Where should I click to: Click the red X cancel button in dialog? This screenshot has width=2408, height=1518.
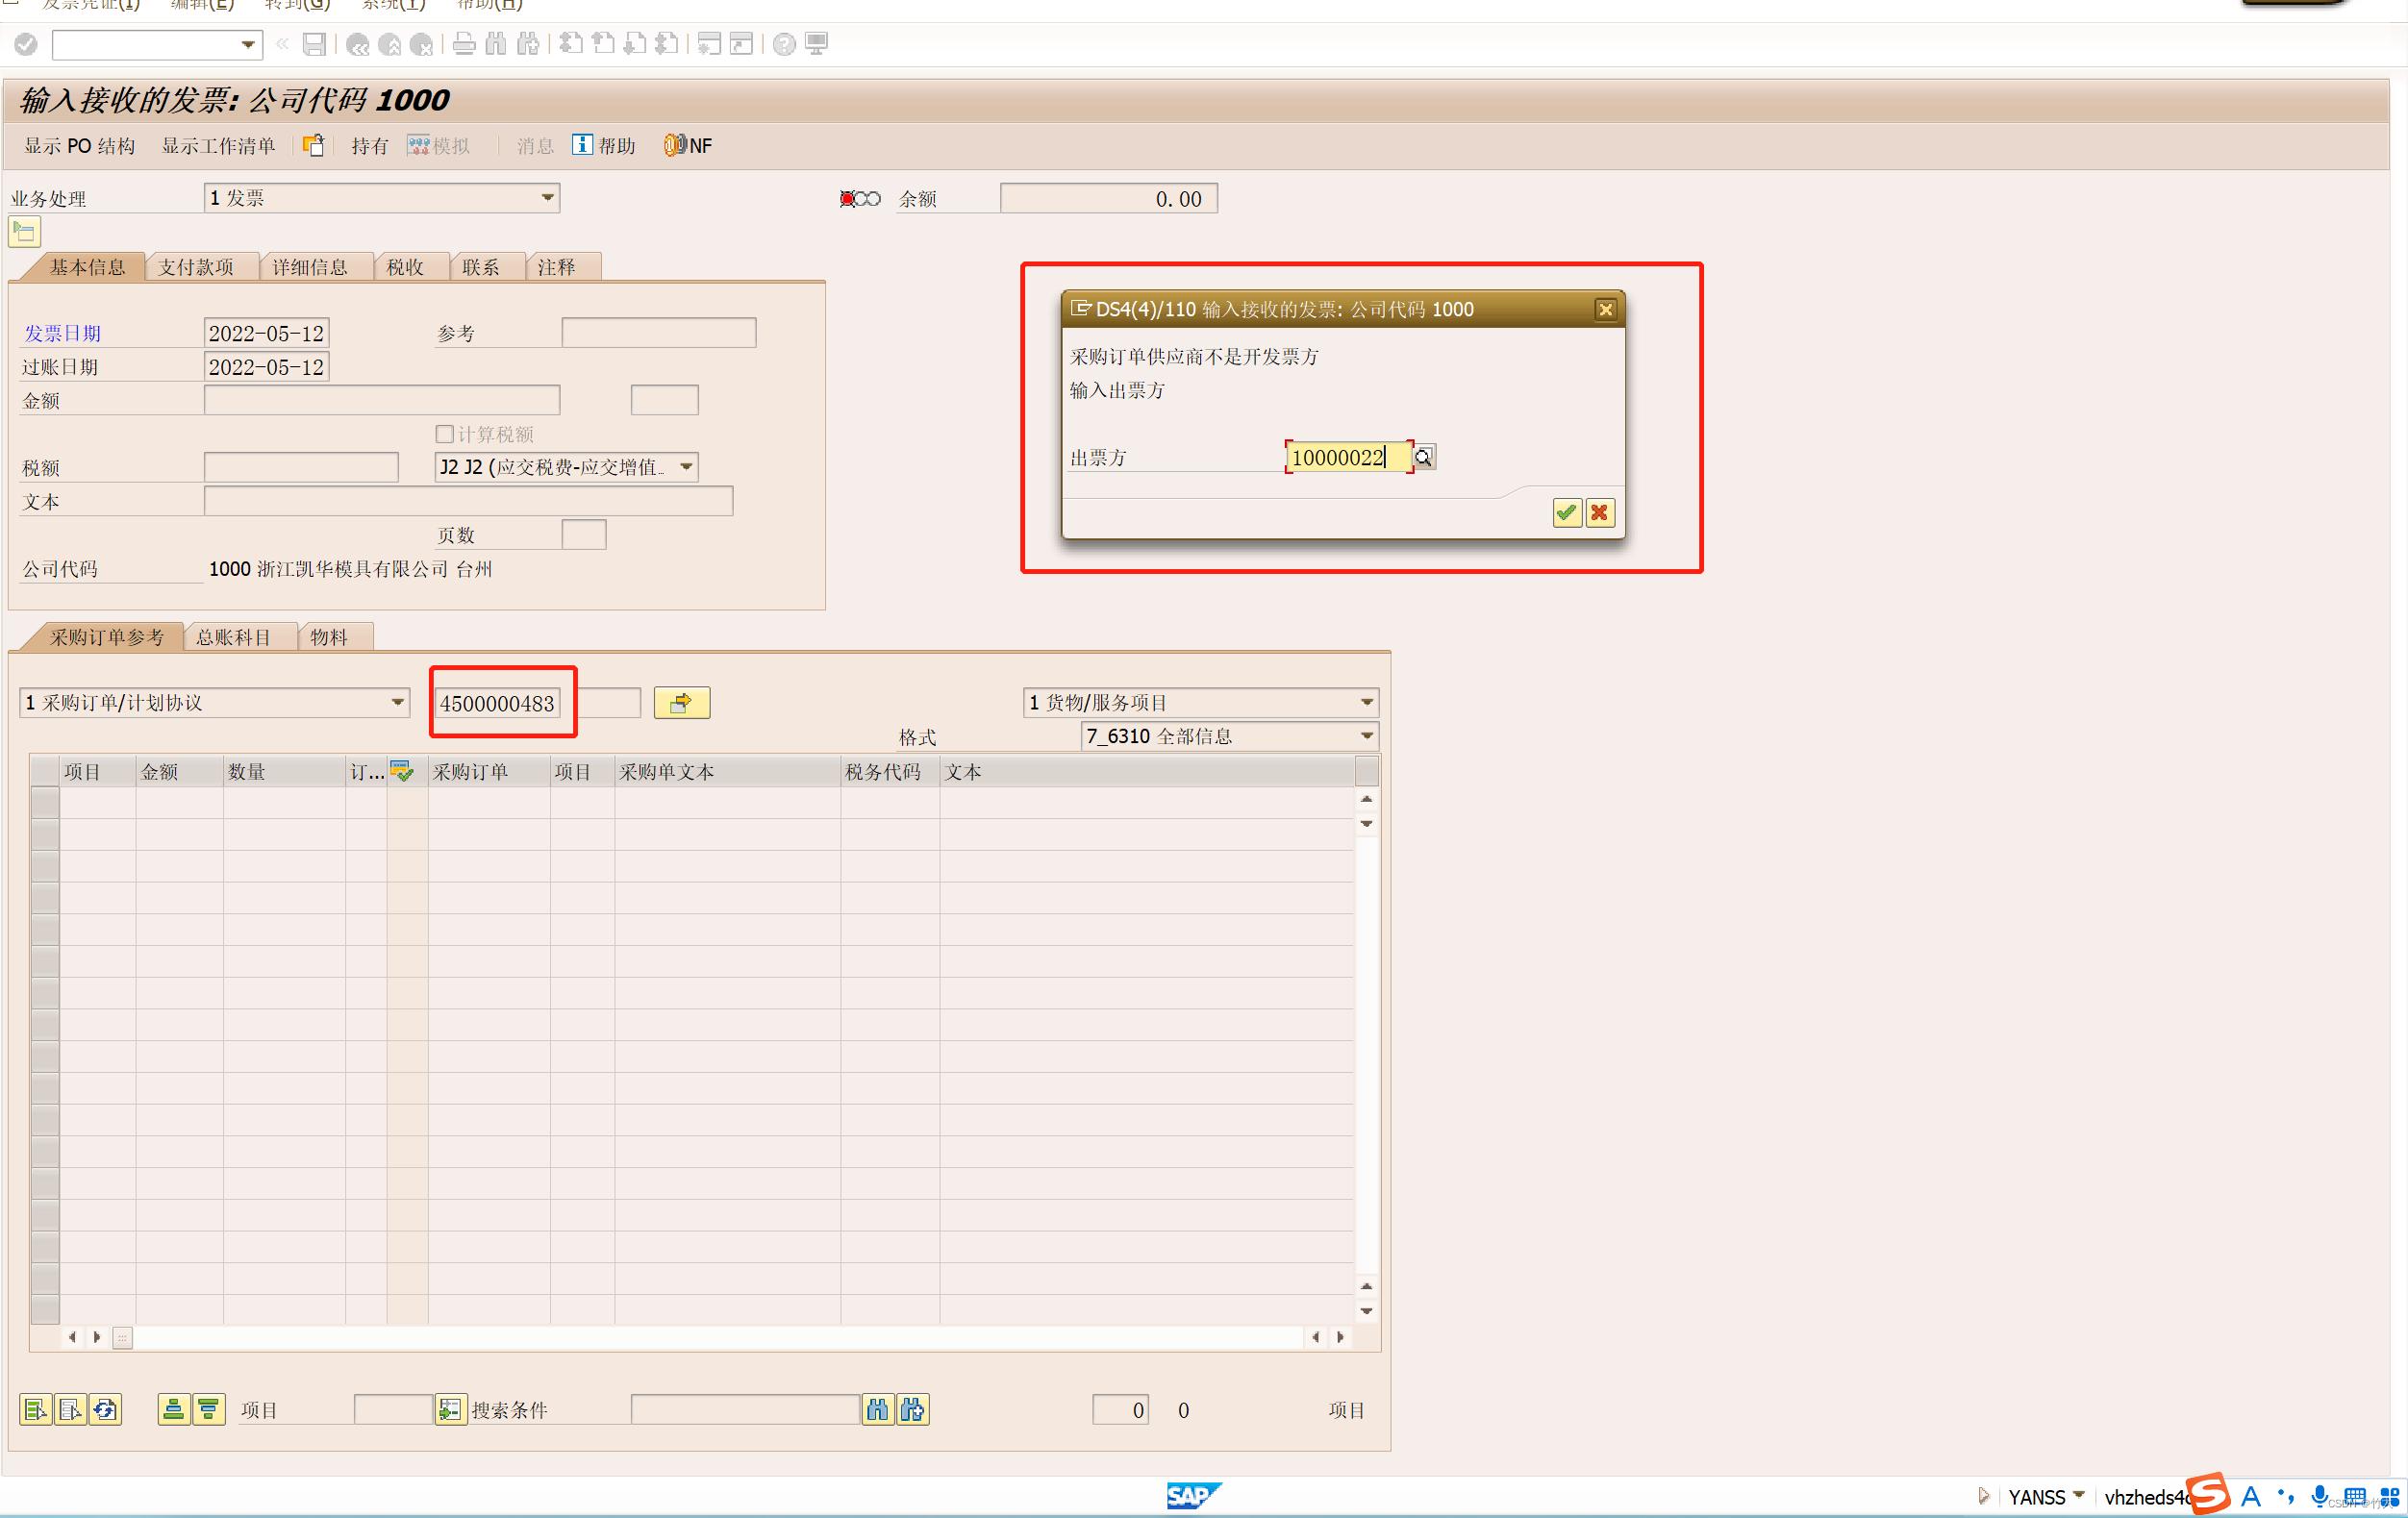click(x=1599, y=513)
